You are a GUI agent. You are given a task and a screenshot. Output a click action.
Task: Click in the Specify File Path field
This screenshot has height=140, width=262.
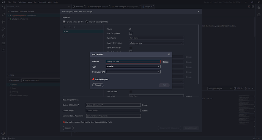[133, 62]
